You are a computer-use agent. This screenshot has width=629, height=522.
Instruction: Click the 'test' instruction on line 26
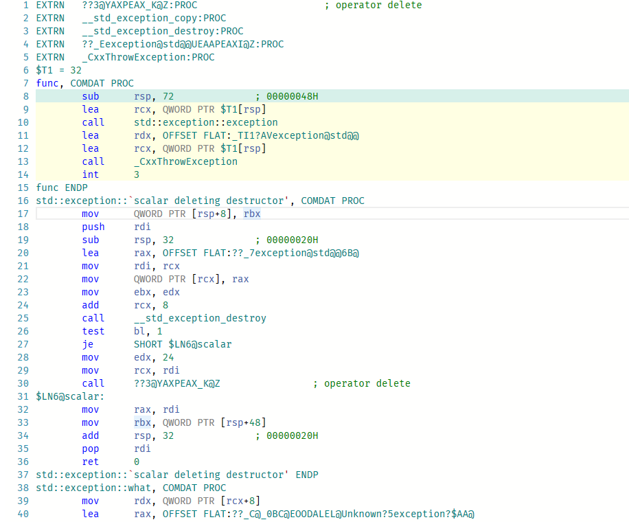[x=93, y=331]
